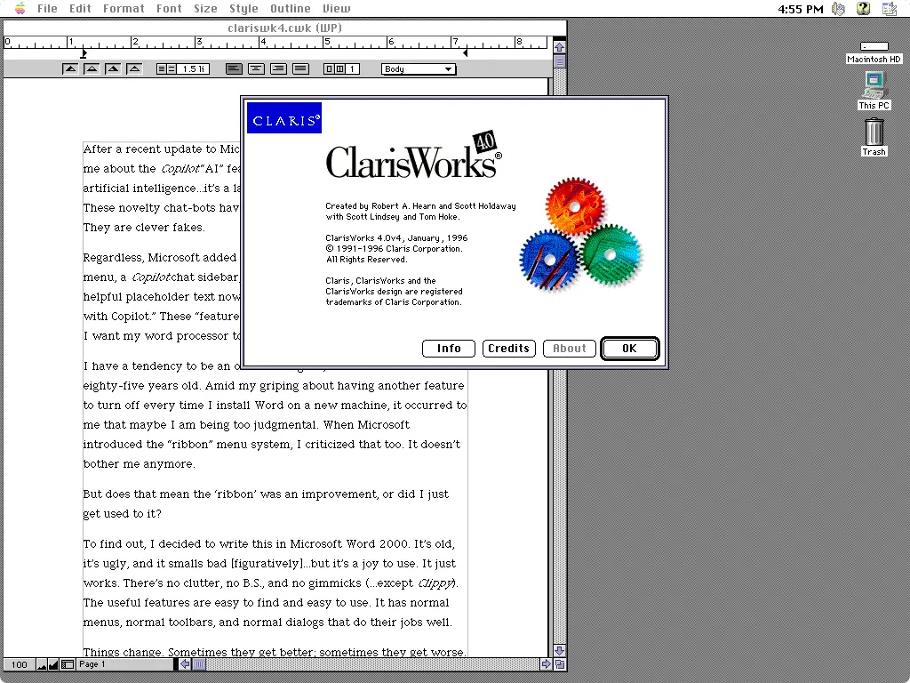Select the decimal-align tab stop marker
Viewport: 910px width, 683px height.
[134, 68]
